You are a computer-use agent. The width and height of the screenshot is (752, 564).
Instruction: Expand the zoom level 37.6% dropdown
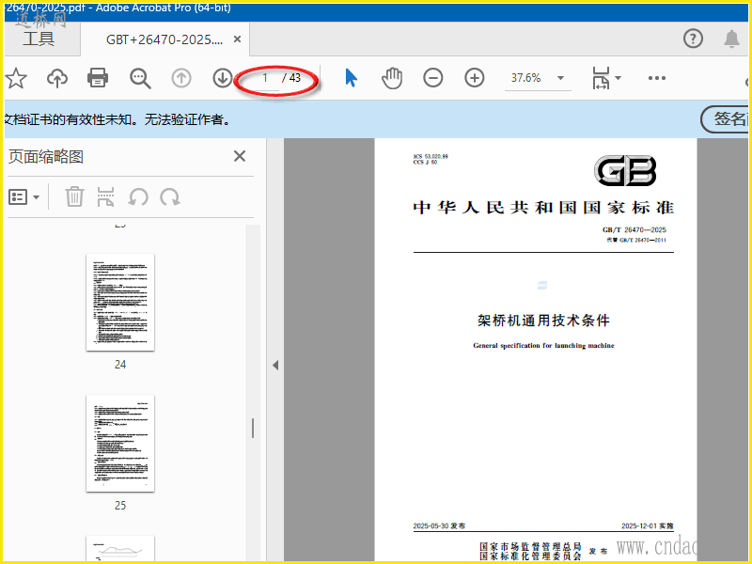point(560,78)
